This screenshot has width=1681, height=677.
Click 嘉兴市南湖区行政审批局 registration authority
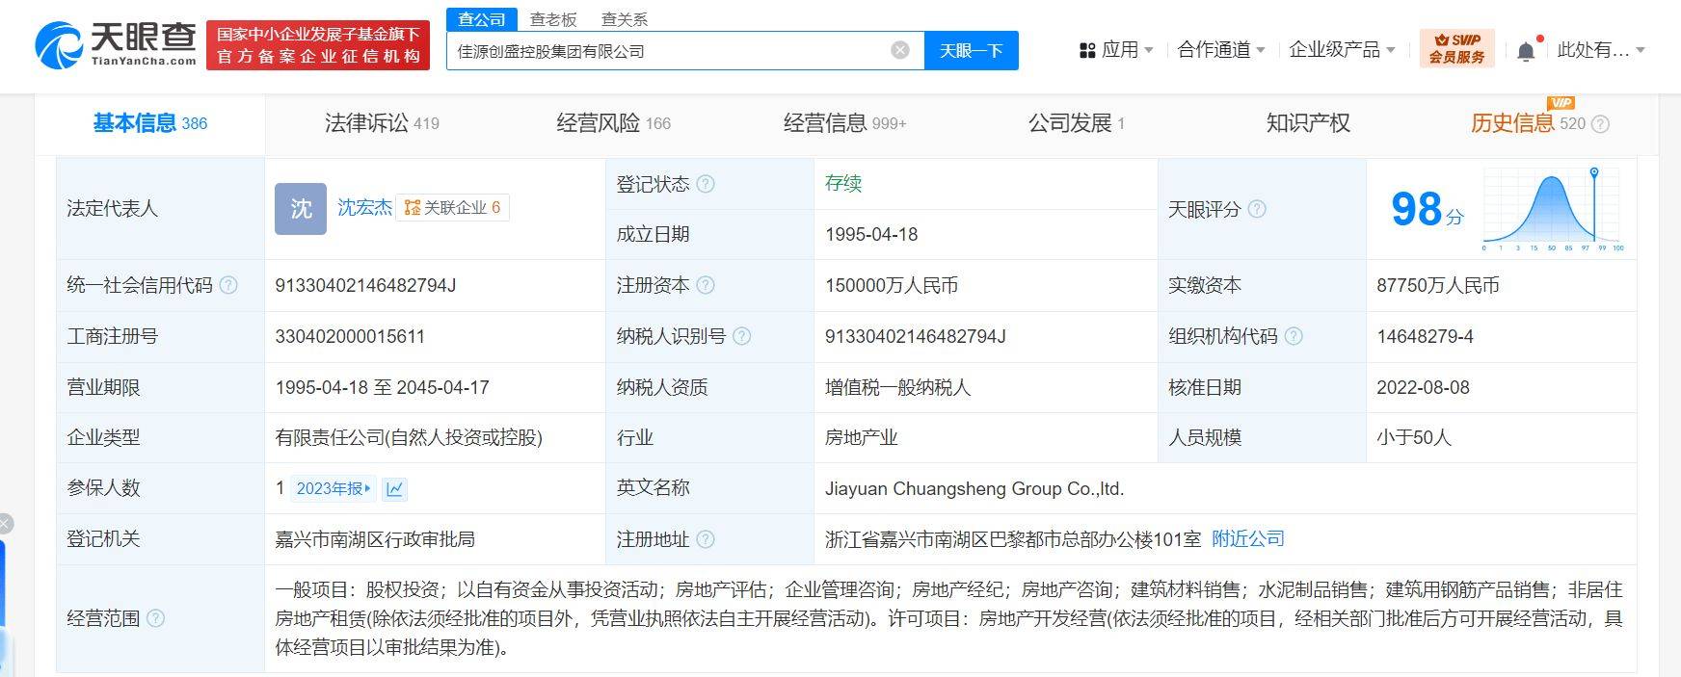(375, 539)
